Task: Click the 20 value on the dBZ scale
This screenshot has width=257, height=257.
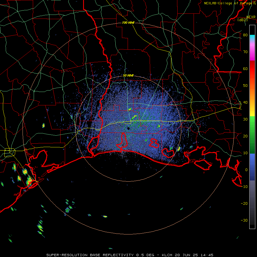Action: click(x=245, y=136)
